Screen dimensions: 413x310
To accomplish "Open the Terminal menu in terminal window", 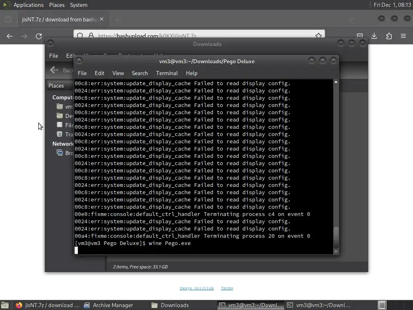I will click(167, 73).
